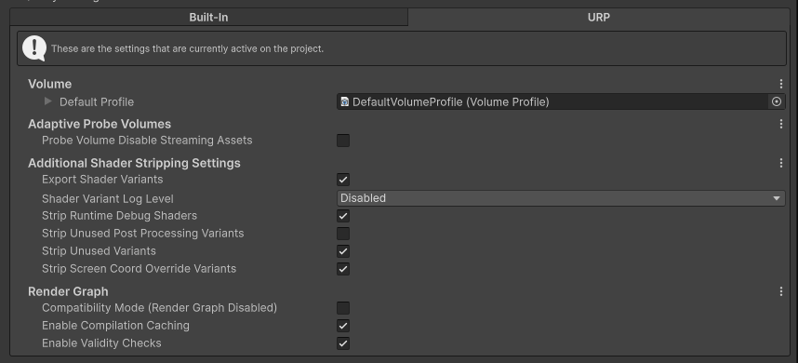Click the Enable Validity Checks label

(101, 343)
